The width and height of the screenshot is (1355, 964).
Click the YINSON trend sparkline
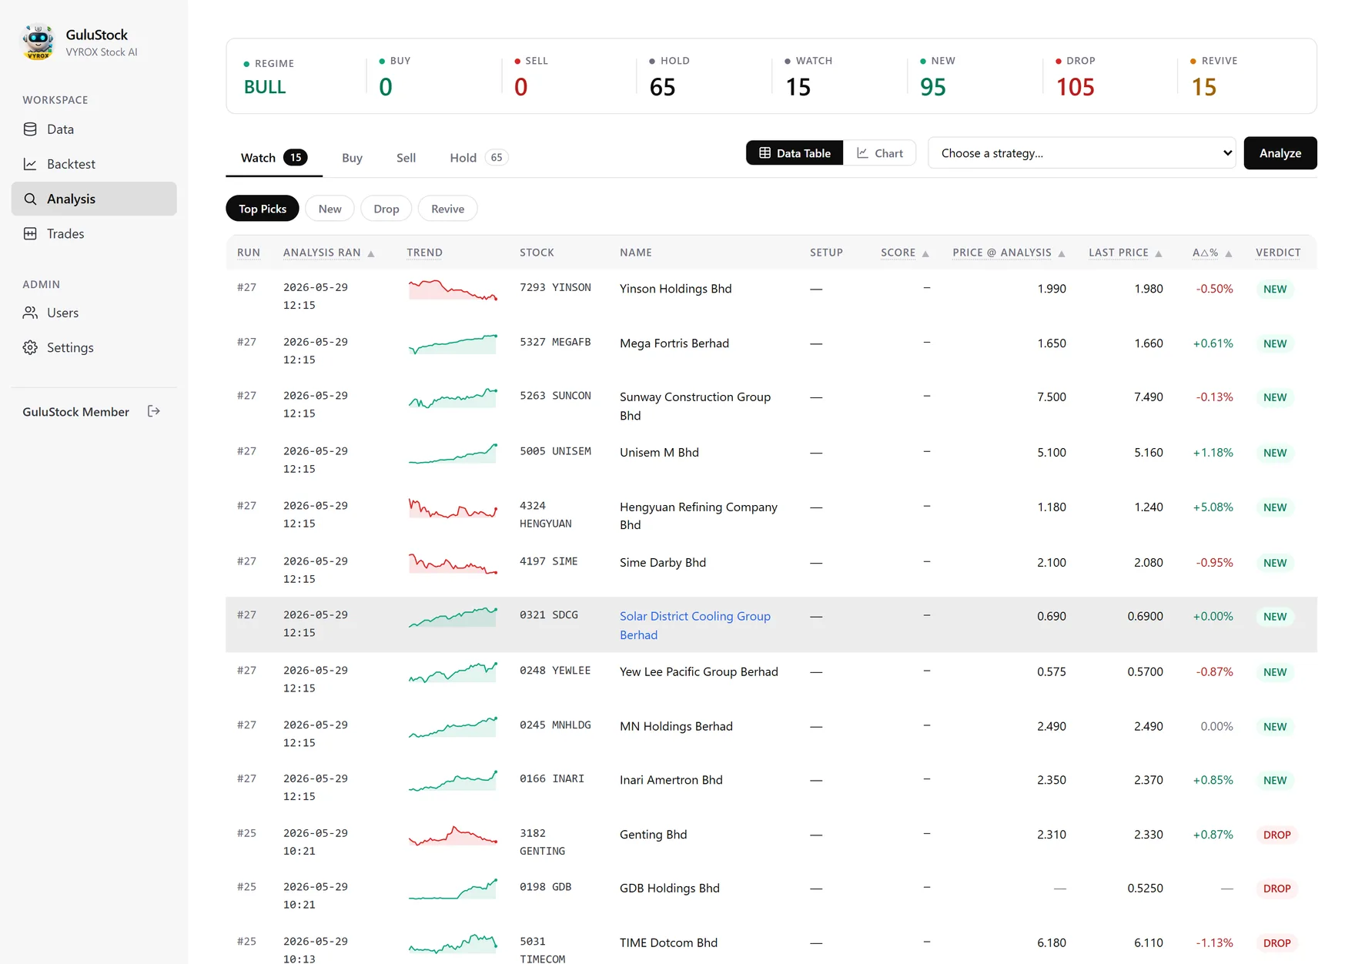click(453, 290)
